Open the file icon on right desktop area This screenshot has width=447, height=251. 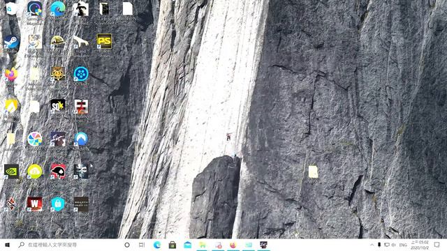click(x=313, y=172)
